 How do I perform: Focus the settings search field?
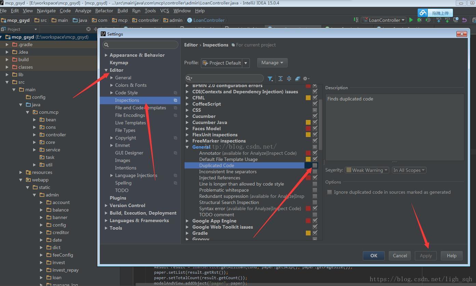click(140, 45)
